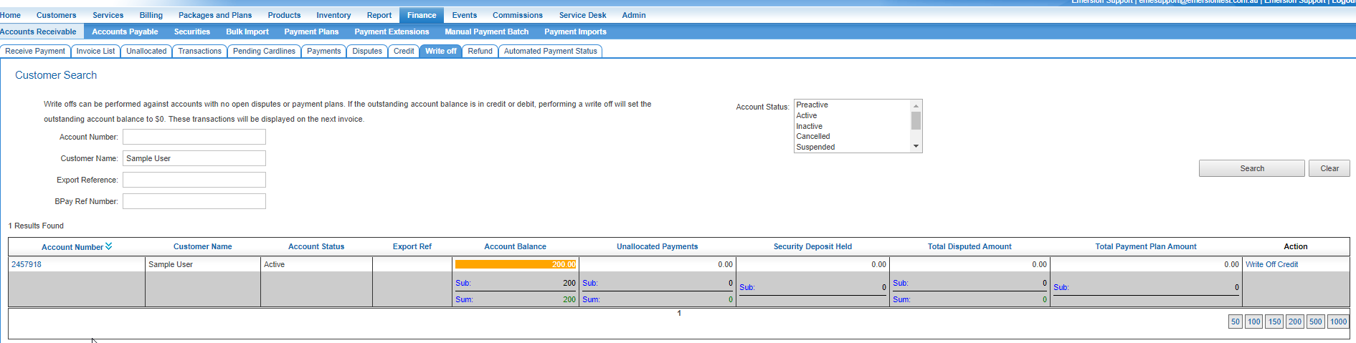This screenshot has height=343, width=1356.
Task: Open the Payment Plans submenu
Action: (311, 32)
